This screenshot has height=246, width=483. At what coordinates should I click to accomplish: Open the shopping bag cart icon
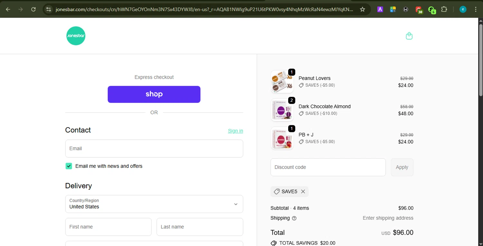409,36
